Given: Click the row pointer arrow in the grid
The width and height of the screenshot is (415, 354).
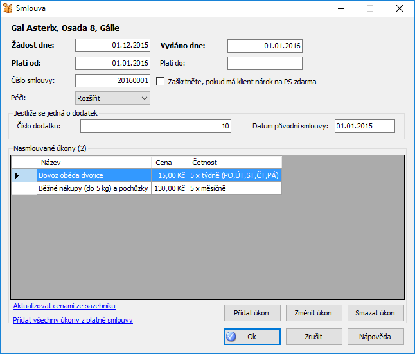Looking at the screenshot, I should pos(17,175).
